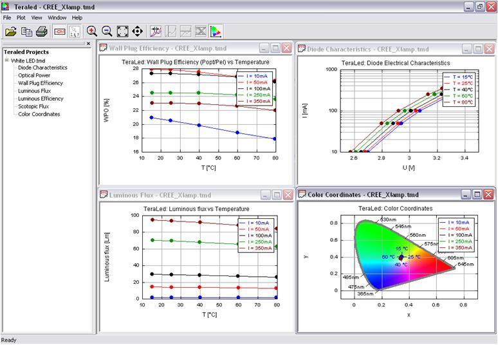This screenshot has width=498, height=345.
Task: Select Luminous Efficiency in project tree
Action: 41,98
